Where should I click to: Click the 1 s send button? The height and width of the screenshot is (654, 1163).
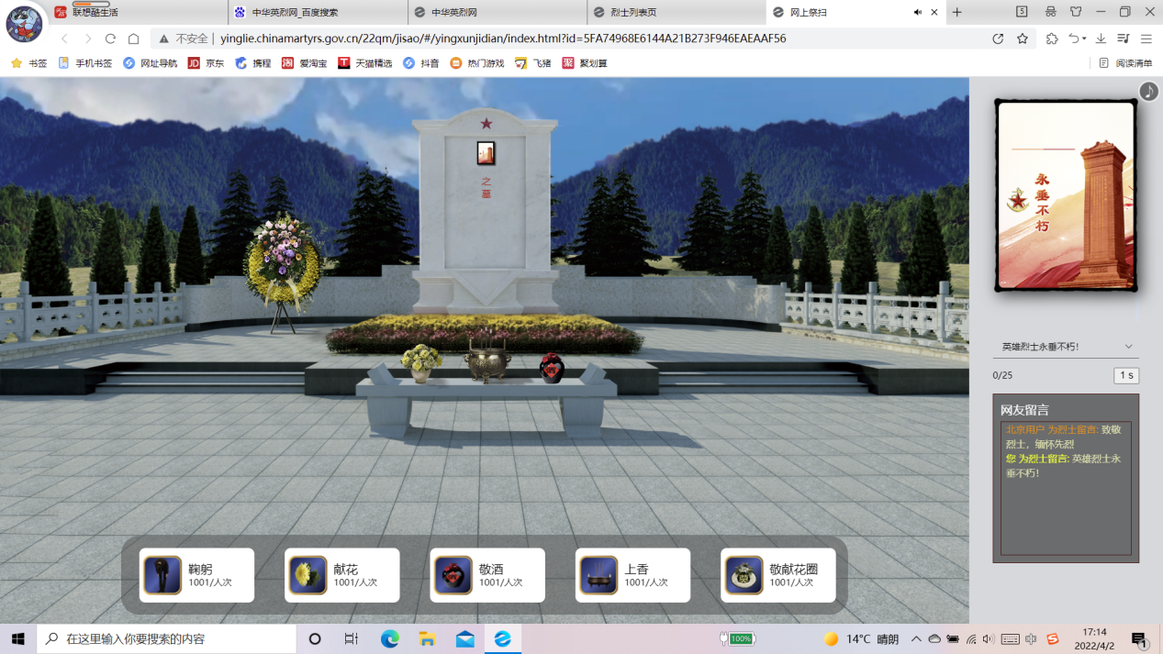coord(1125,375)
